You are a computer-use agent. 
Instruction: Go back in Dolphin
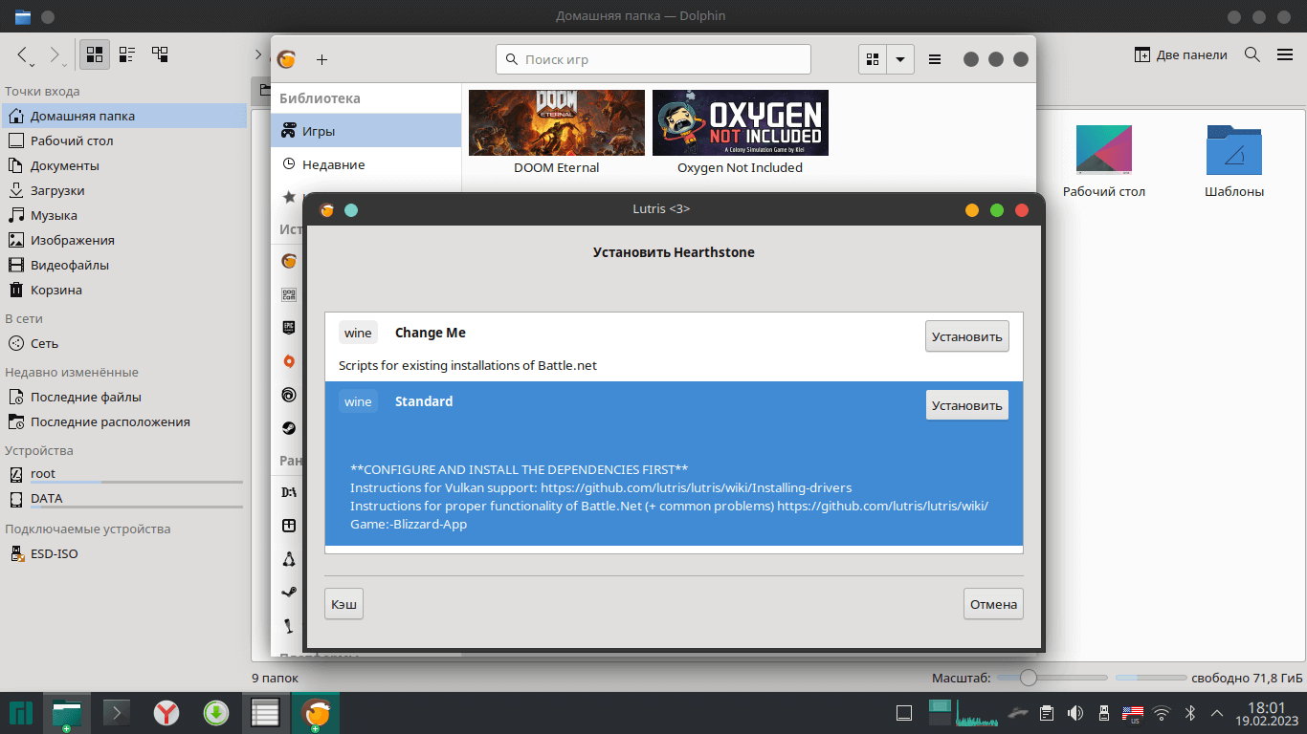tap(24, 54)
